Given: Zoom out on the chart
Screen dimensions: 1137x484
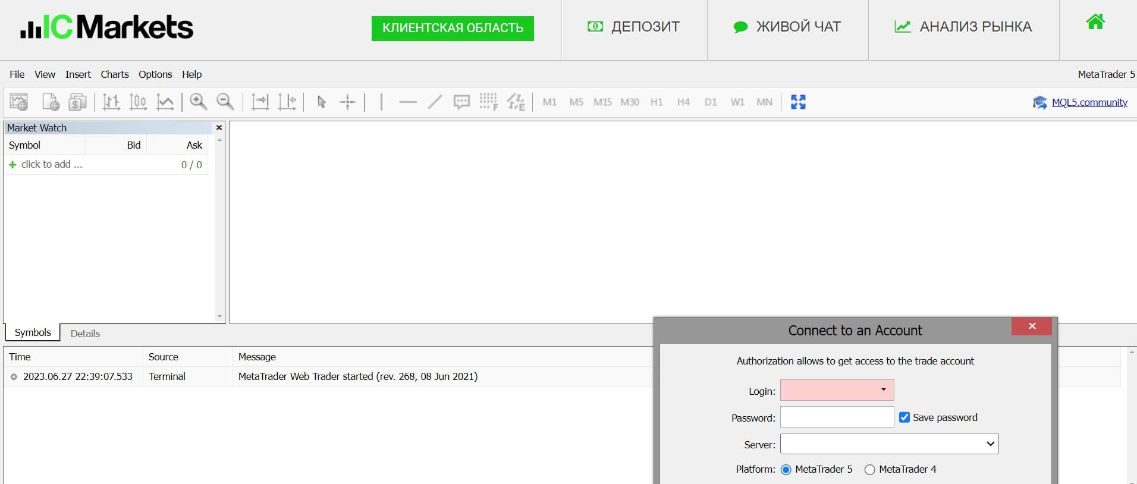Looking at the screenshot, I should [225, 102].
